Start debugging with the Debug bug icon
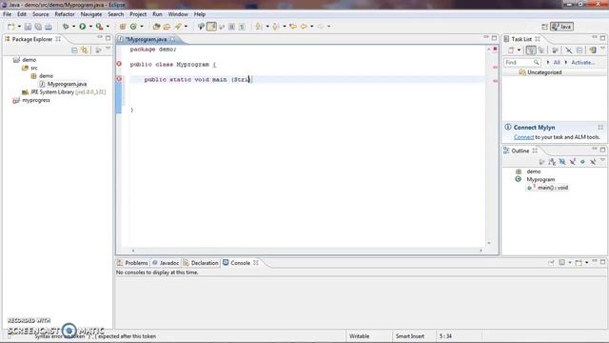The width and height of the screenshot is (609, 343). point(66,27)
